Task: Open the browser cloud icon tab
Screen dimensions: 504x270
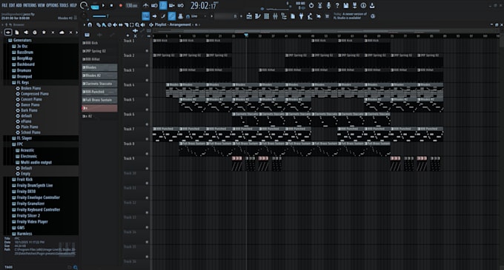Action: pos(62,33)
